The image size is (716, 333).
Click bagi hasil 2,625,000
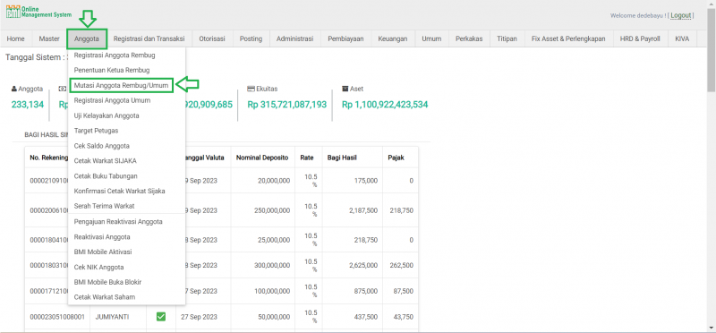[364, 265]
